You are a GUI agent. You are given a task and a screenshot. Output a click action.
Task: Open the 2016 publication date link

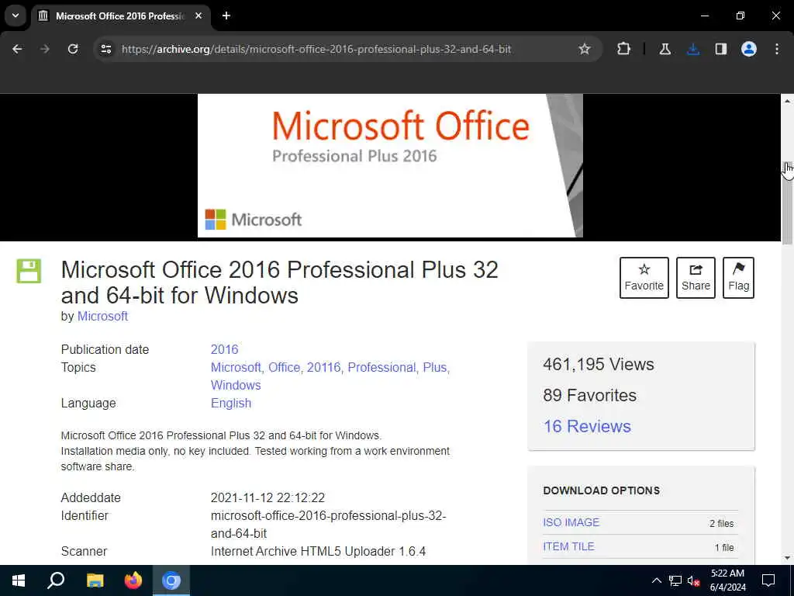click(x=224, y=350)
